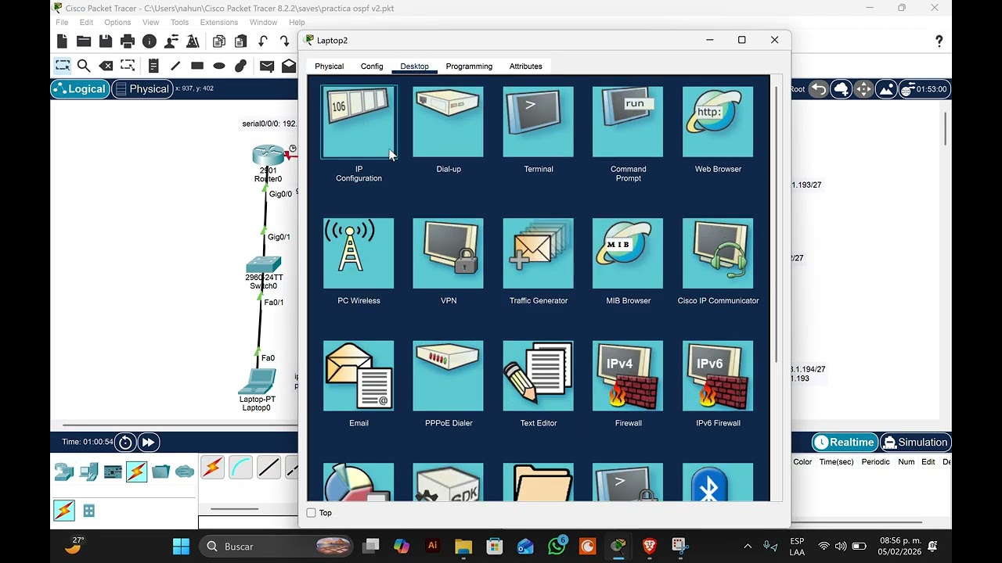
Task: Select the Delete tool in toolbar
Action: pos(106,66)
